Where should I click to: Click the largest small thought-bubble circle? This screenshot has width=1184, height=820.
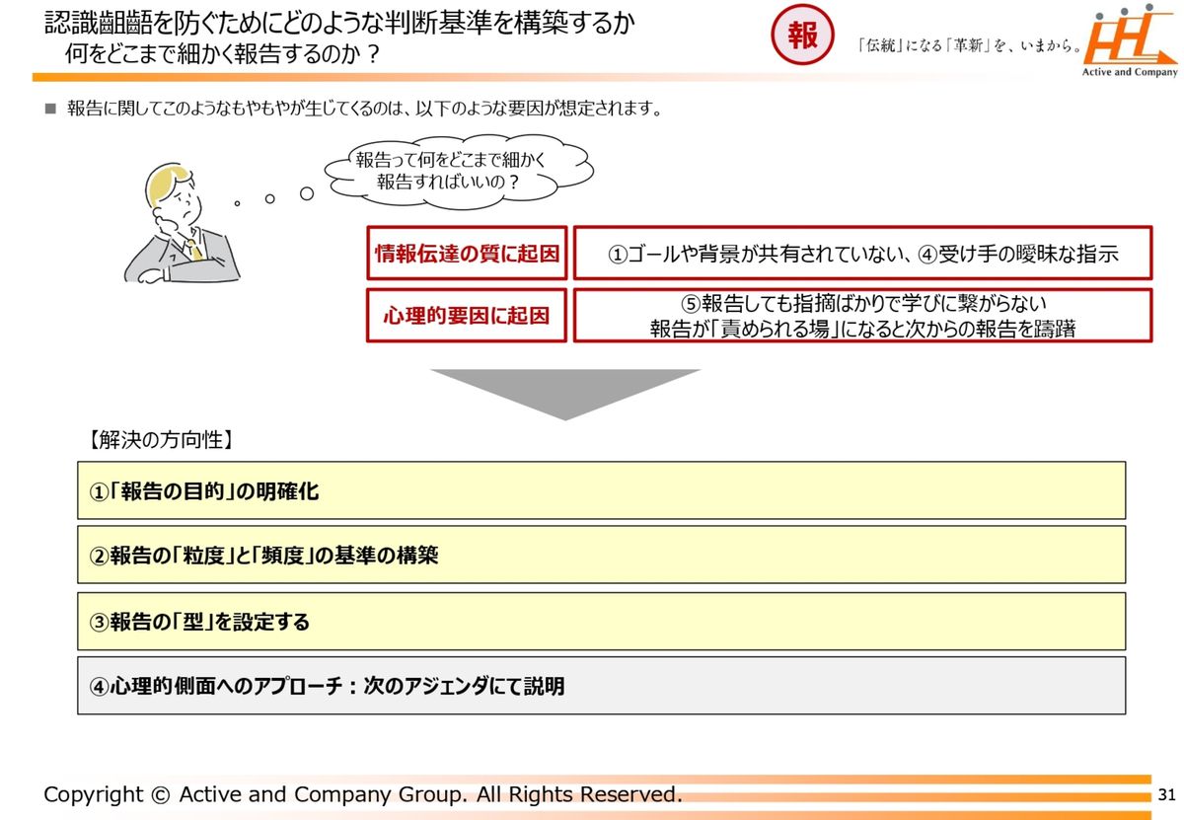click(x=307, y=193)
